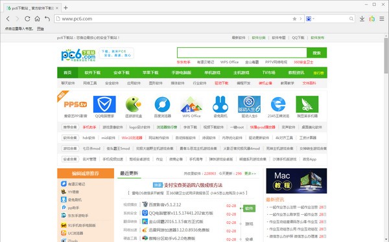This screenshot has width=389, height=242.
Task: Click the QQ下载 top link
Action: click(298, 38)
